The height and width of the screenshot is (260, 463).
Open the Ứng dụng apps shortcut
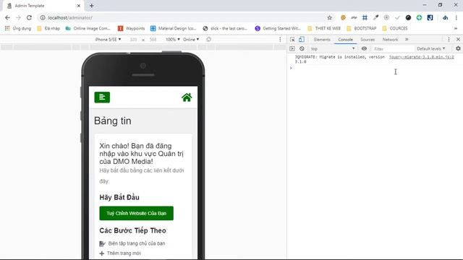(17, 28)
